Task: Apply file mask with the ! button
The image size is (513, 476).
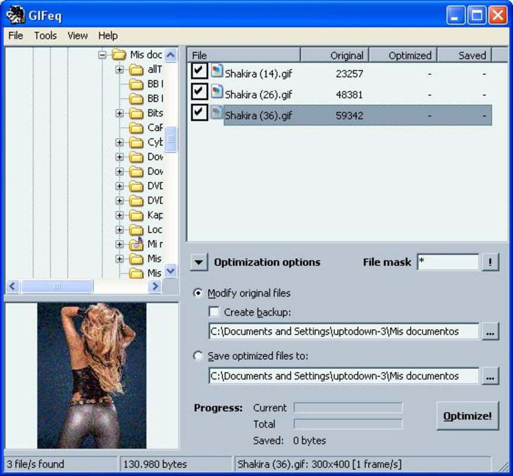Action: [490, 262]
